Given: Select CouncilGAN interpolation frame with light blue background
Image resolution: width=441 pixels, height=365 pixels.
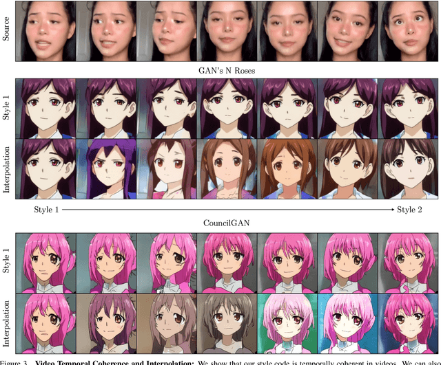Looking at the screenshot, I should pos(347,324).
